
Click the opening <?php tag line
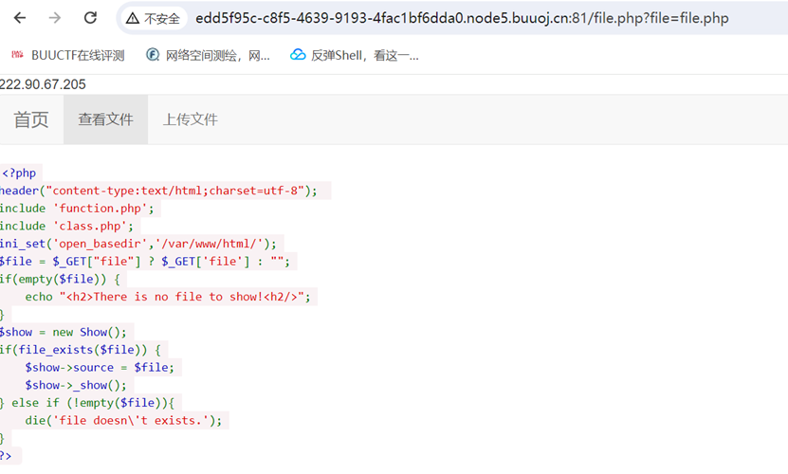click(19, 173)
